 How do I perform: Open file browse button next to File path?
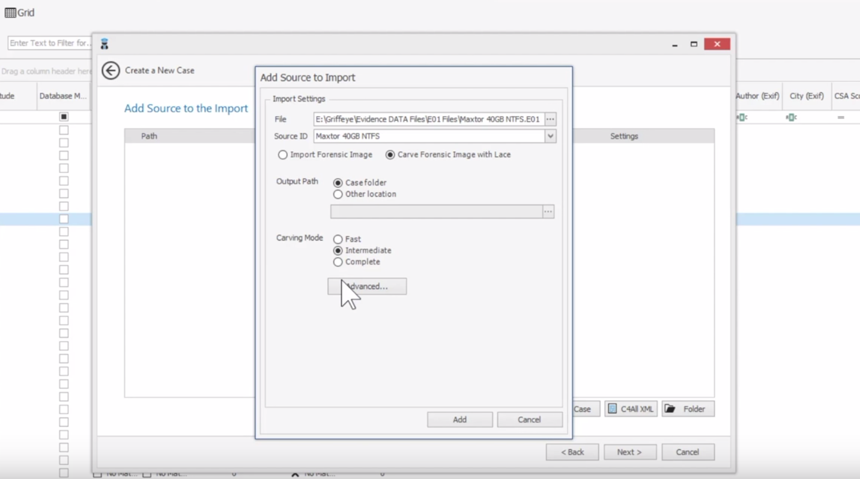tap(550, 119)
